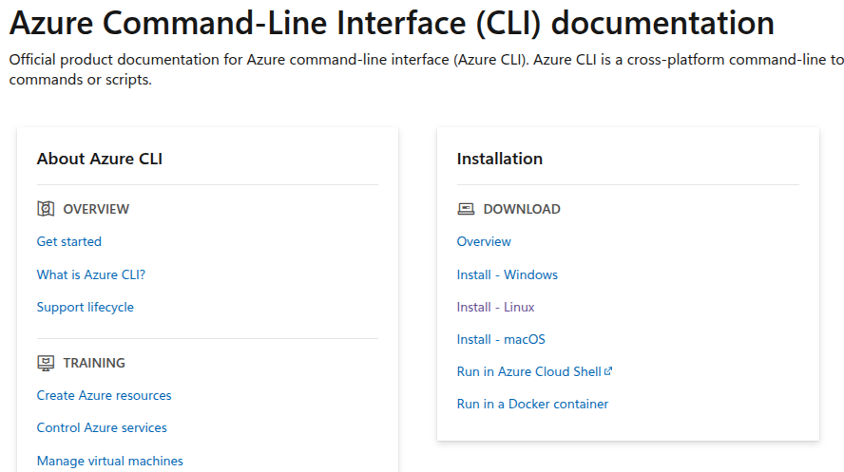Click the TRAINING section label
Image resolution: width=844 pixels, height=472 pixels.
94,363
